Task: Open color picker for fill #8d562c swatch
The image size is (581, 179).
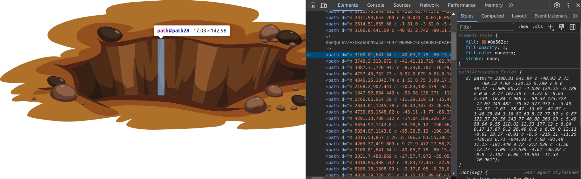Action: tap(484, 42)
